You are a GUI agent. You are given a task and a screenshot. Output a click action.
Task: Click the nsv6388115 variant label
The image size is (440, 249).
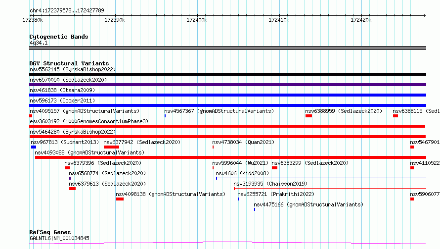(x=416, y=111)
